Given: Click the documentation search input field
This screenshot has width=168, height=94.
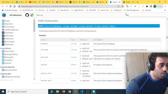Looking at the screenshot, I should pyautogui.click(x=147, y=15).
